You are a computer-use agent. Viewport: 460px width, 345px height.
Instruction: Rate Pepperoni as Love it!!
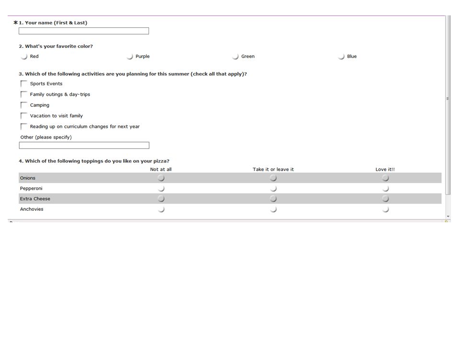[x=385, y=188]
